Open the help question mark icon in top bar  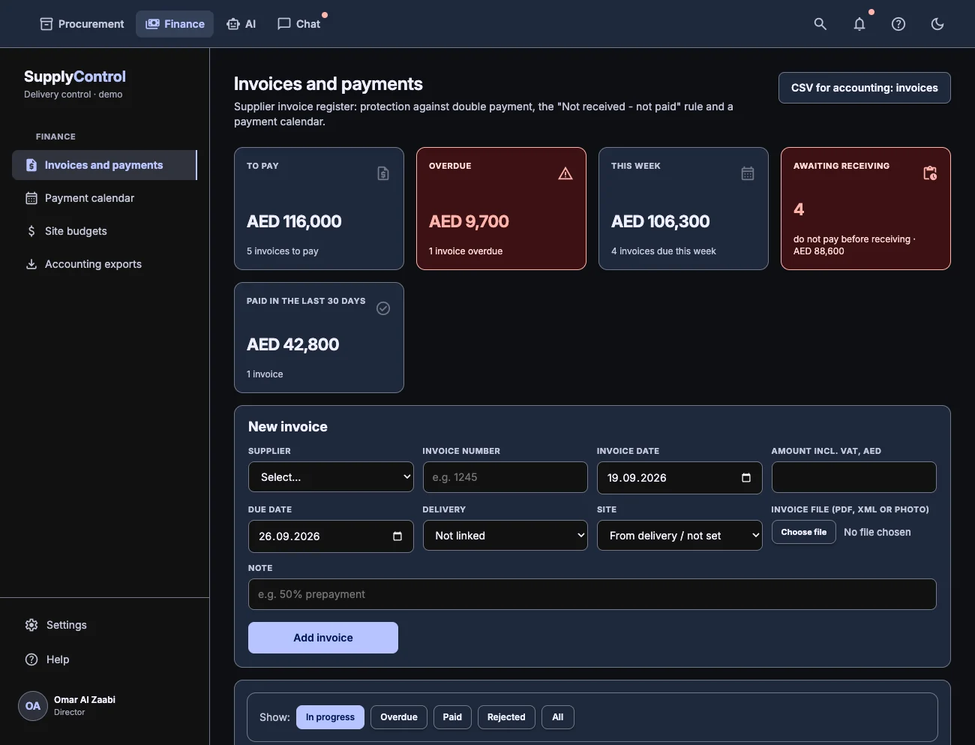point(898,24)
